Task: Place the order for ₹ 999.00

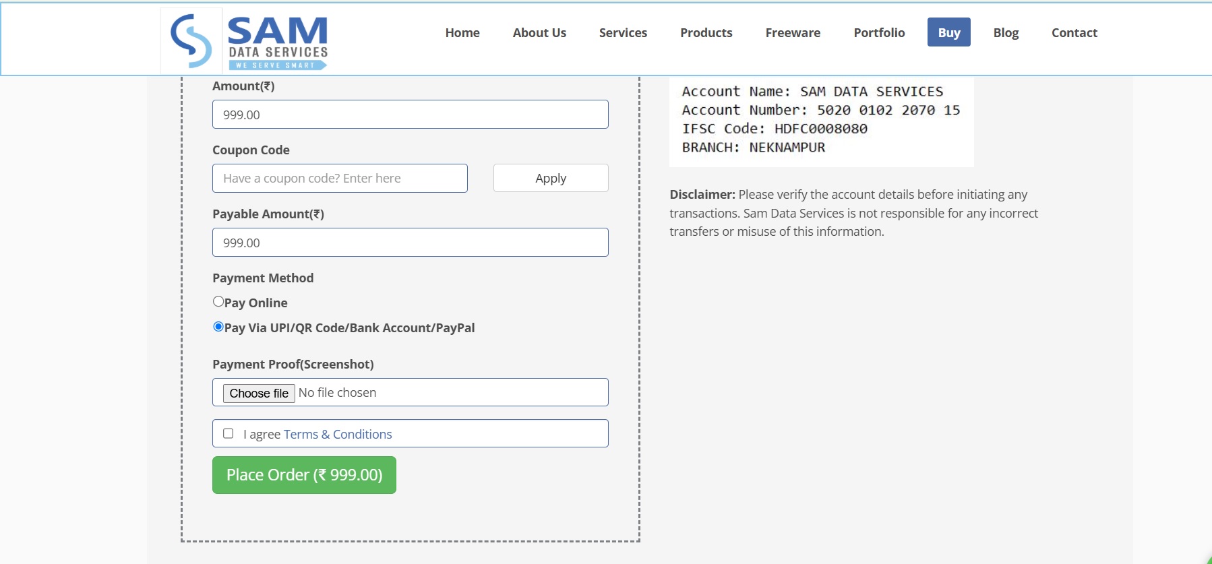Action: click(x=304, y=475)
